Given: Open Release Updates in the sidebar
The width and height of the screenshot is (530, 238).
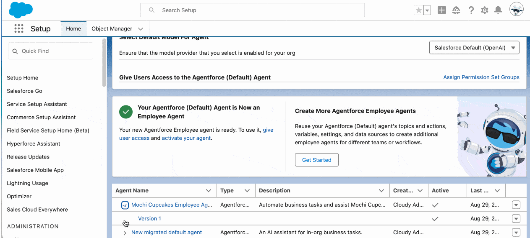Looking at the screenshot, I should (x=28, y=157).
